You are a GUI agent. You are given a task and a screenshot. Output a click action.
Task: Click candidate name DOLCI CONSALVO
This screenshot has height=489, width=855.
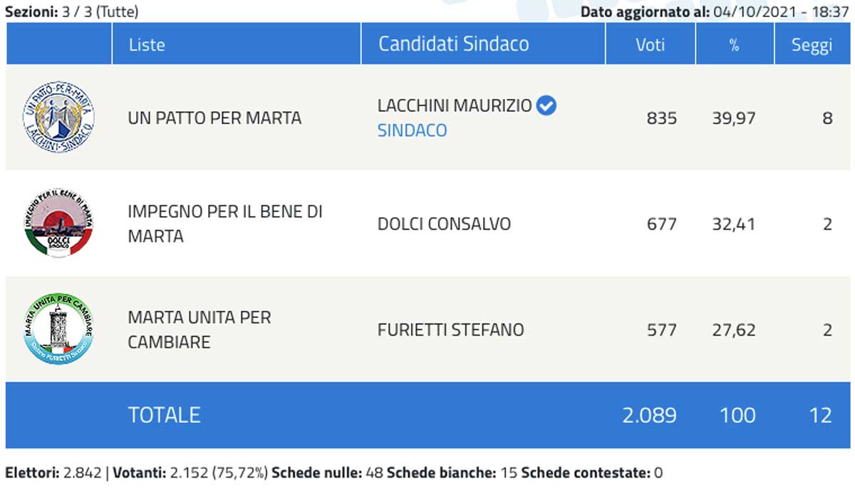click(444, 224)
